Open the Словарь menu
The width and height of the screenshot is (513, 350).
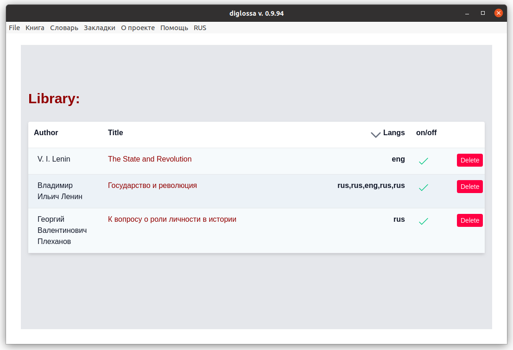tap(64, 28)
